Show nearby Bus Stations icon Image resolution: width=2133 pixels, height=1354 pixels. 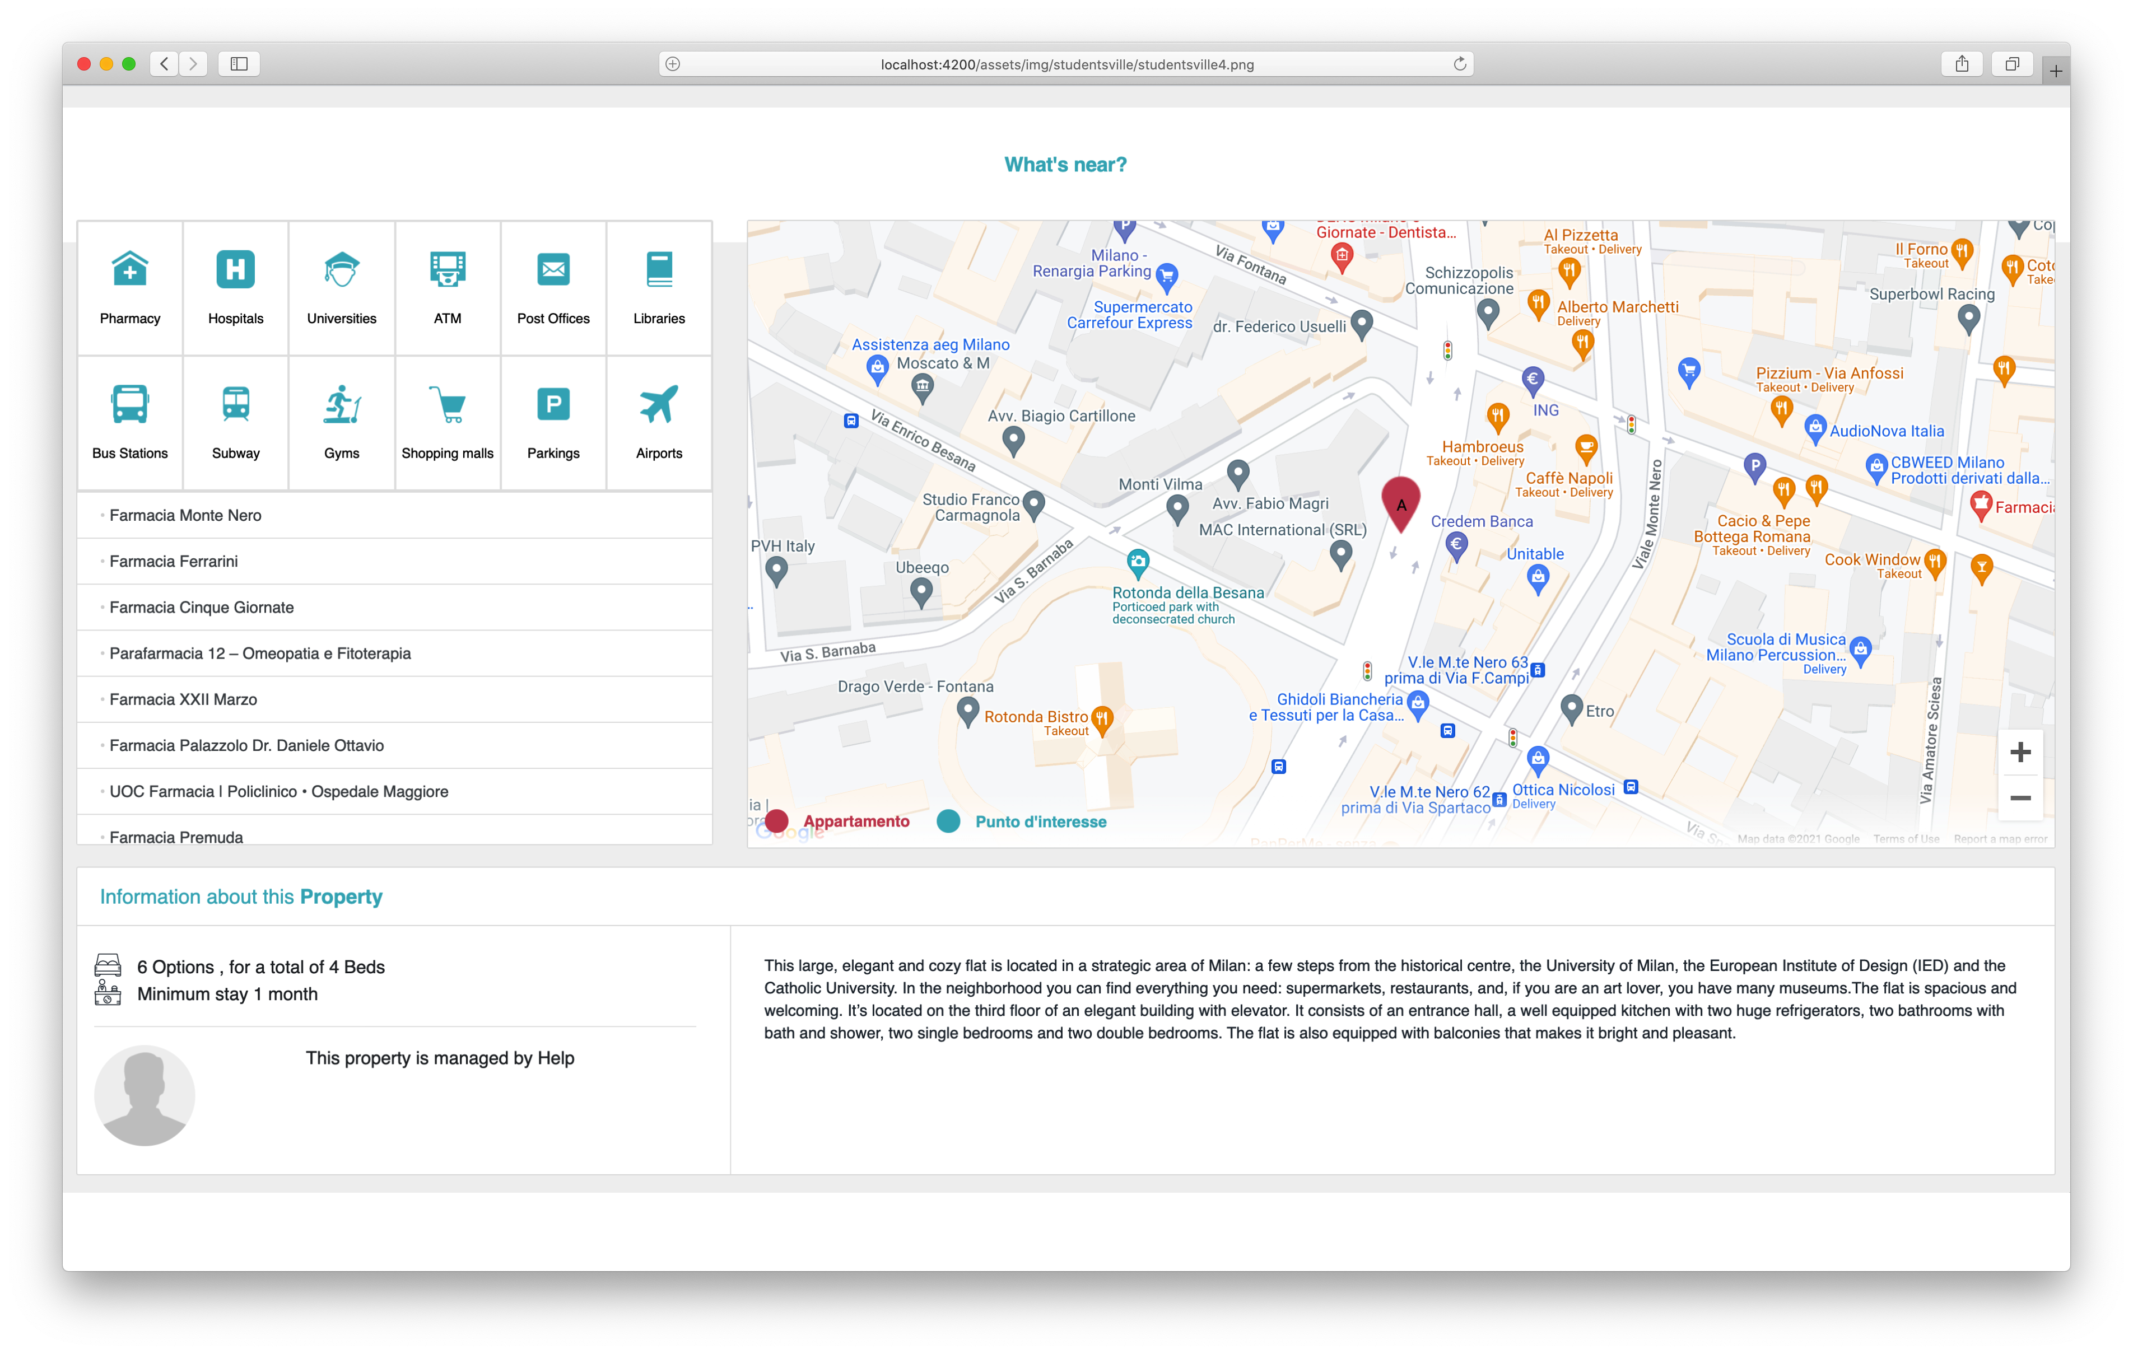pyautogui.click(x=129, y=405)
